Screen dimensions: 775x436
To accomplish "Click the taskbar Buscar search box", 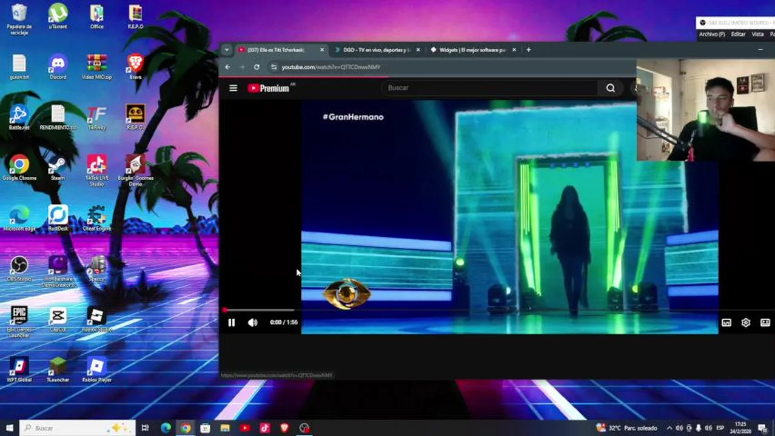I will 78,428.
